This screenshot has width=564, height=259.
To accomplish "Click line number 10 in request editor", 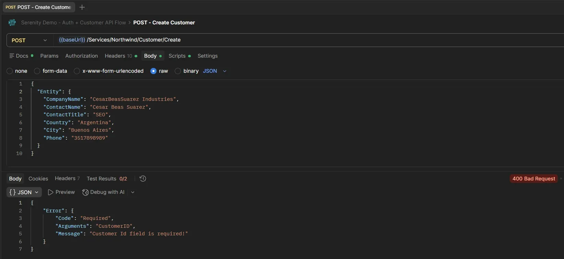I will [19, 153].
